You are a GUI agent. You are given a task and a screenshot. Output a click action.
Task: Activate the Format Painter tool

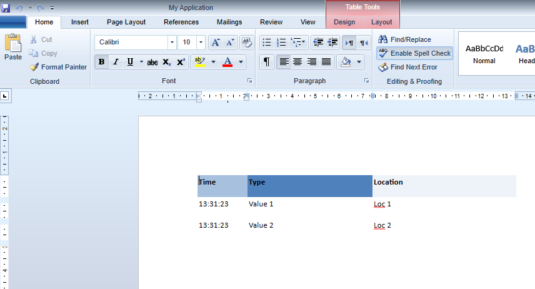coord(58,67)
